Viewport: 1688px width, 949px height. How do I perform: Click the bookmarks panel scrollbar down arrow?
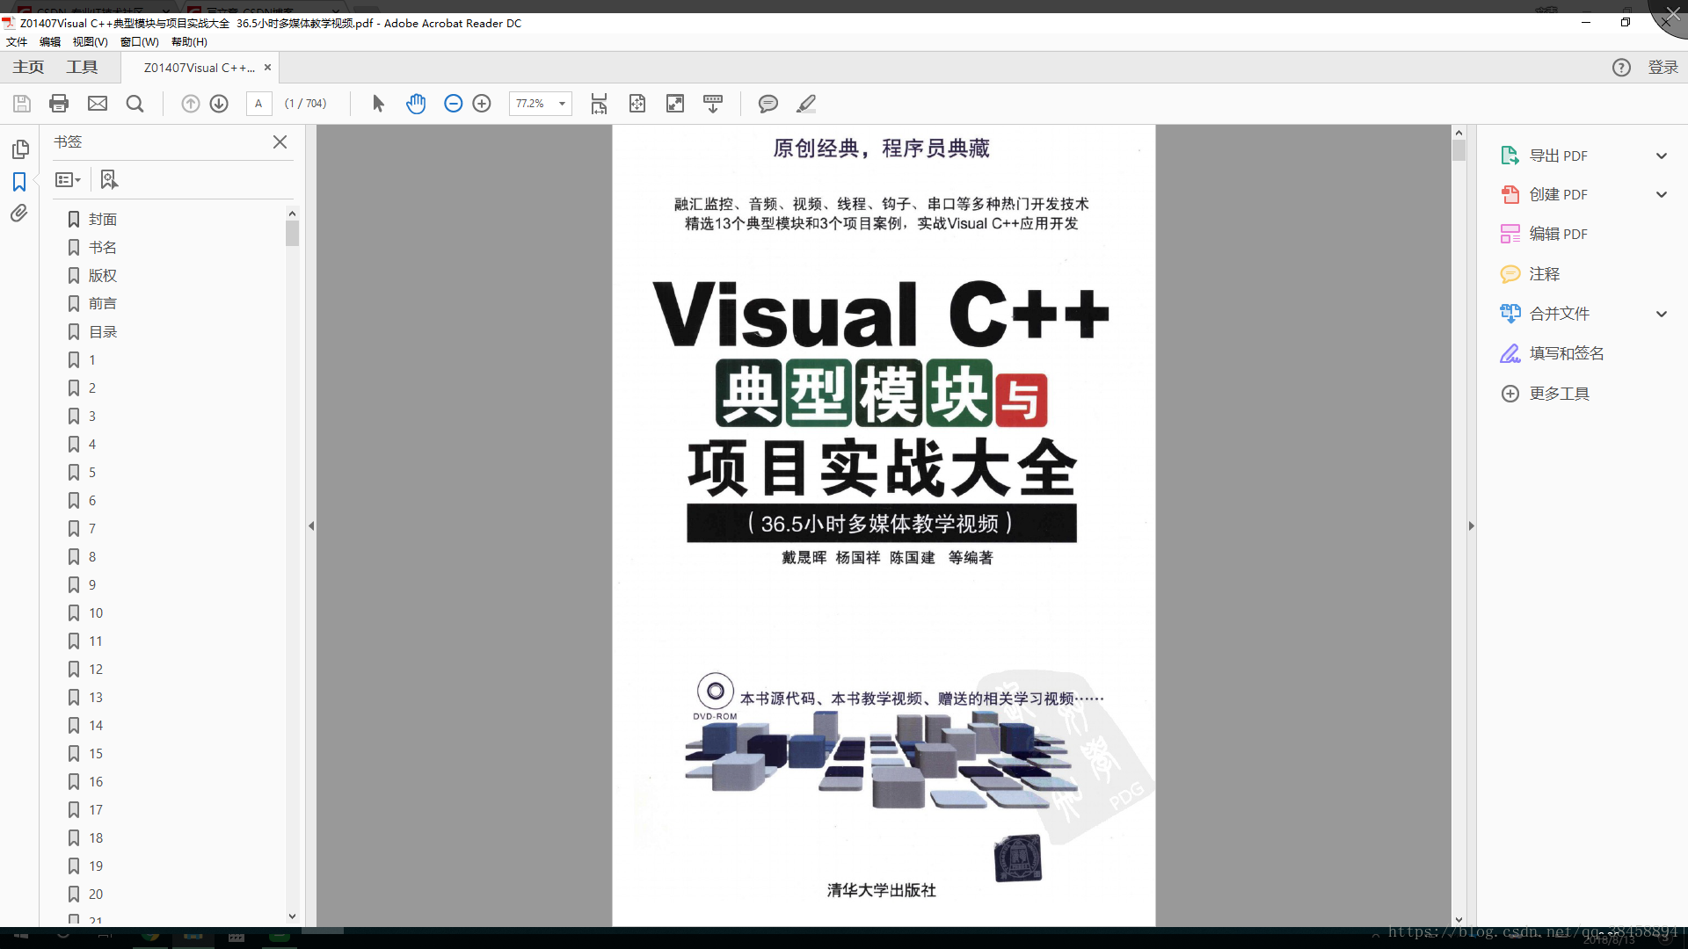coord(292,916)
